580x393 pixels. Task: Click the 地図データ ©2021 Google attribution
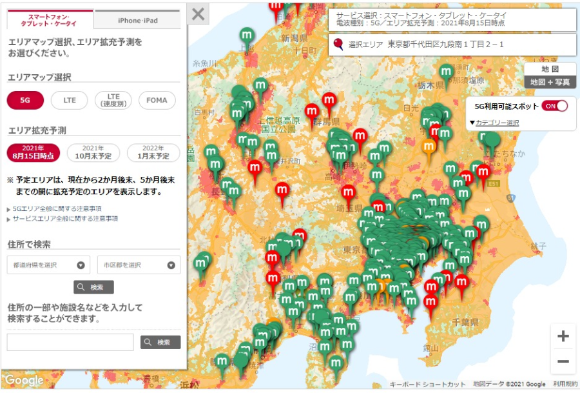tap(509, 384)
